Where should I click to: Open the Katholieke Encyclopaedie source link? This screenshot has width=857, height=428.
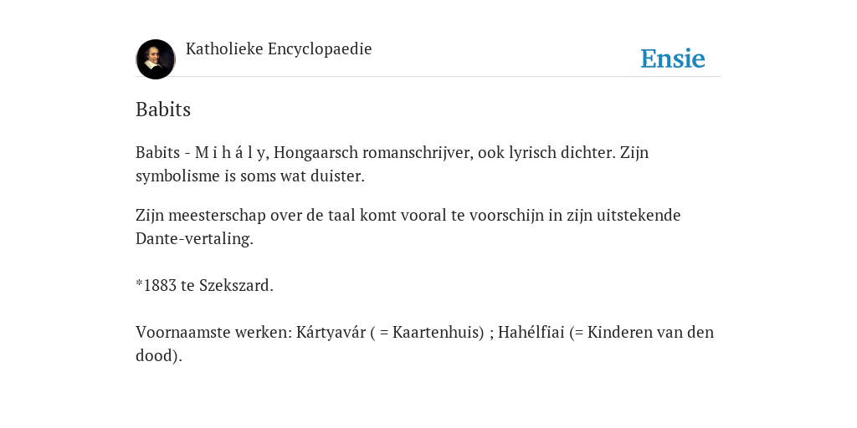(x=279, y=48)
